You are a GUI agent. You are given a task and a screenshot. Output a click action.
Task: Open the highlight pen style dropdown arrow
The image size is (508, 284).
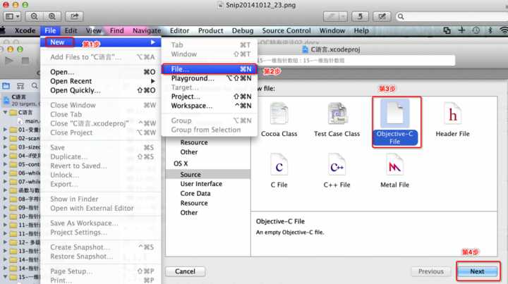[344, 16]
